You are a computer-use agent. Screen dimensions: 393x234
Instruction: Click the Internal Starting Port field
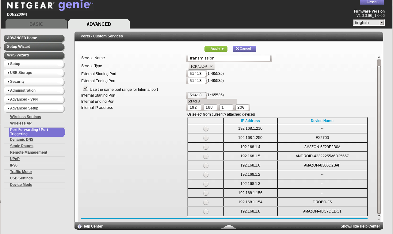coord(197,95)
